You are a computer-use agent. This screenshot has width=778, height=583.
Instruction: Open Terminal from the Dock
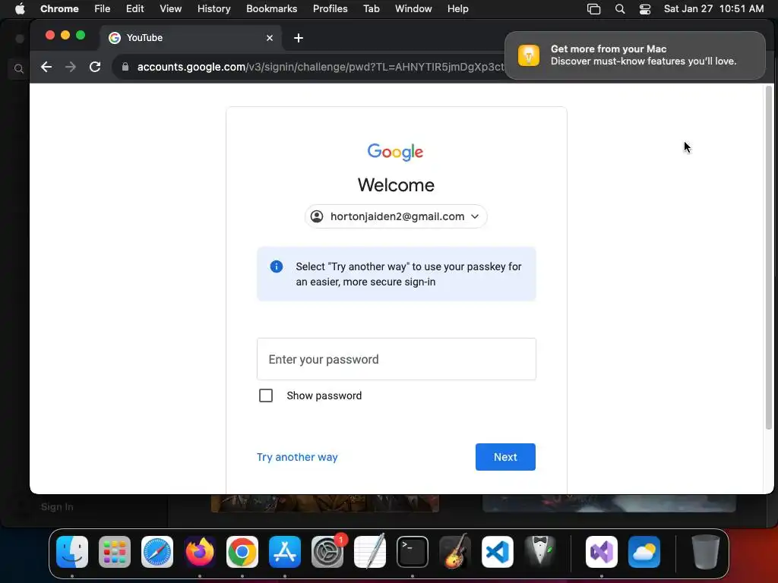[x=413, y=552]
